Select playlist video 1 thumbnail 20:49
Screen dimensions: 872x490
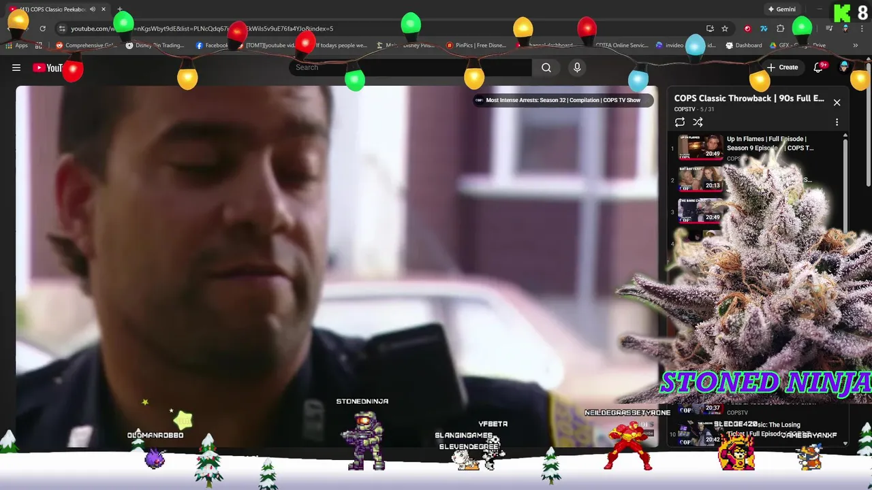click(x=700, y=148)
